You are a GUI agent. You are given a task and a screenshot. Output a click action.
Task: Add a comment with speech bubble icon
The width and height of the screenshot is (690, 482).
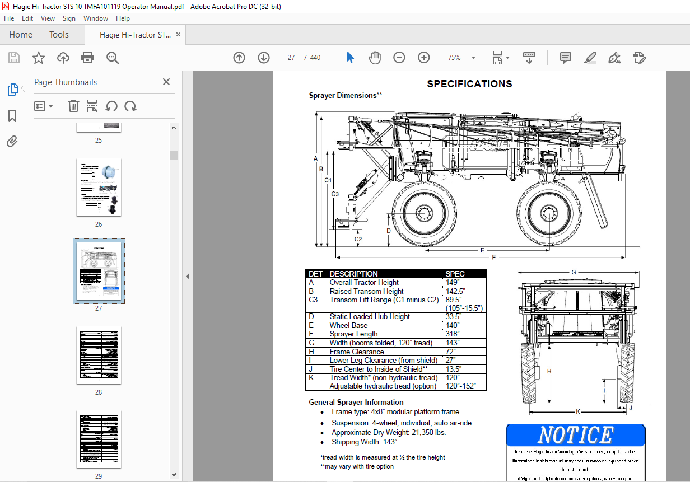click(566, 58)
